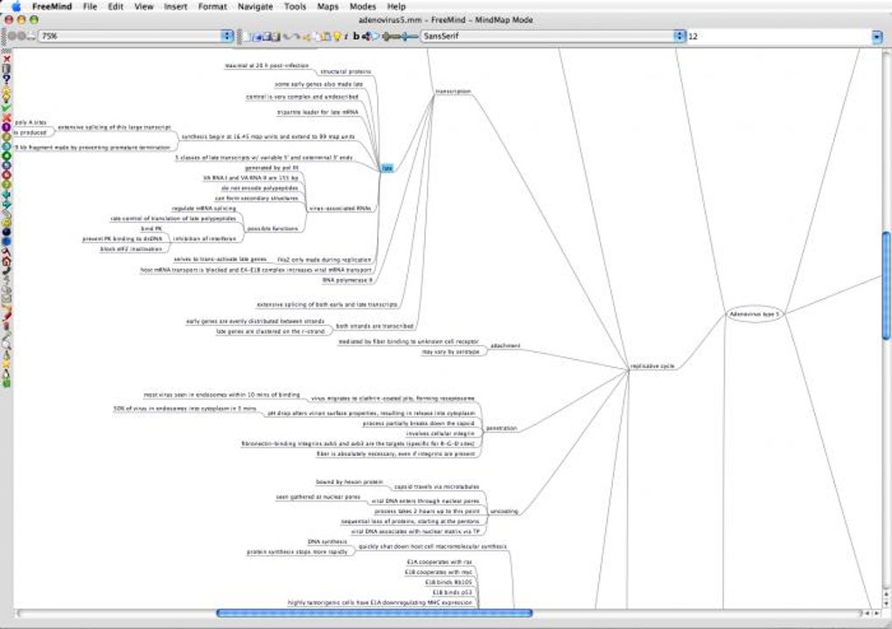Select the 'tripartite leader for late mRNA' node
892x629 pixels.
click(x=317, y=112)
